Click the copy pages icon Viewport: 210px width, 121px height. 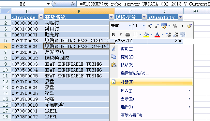114,57
